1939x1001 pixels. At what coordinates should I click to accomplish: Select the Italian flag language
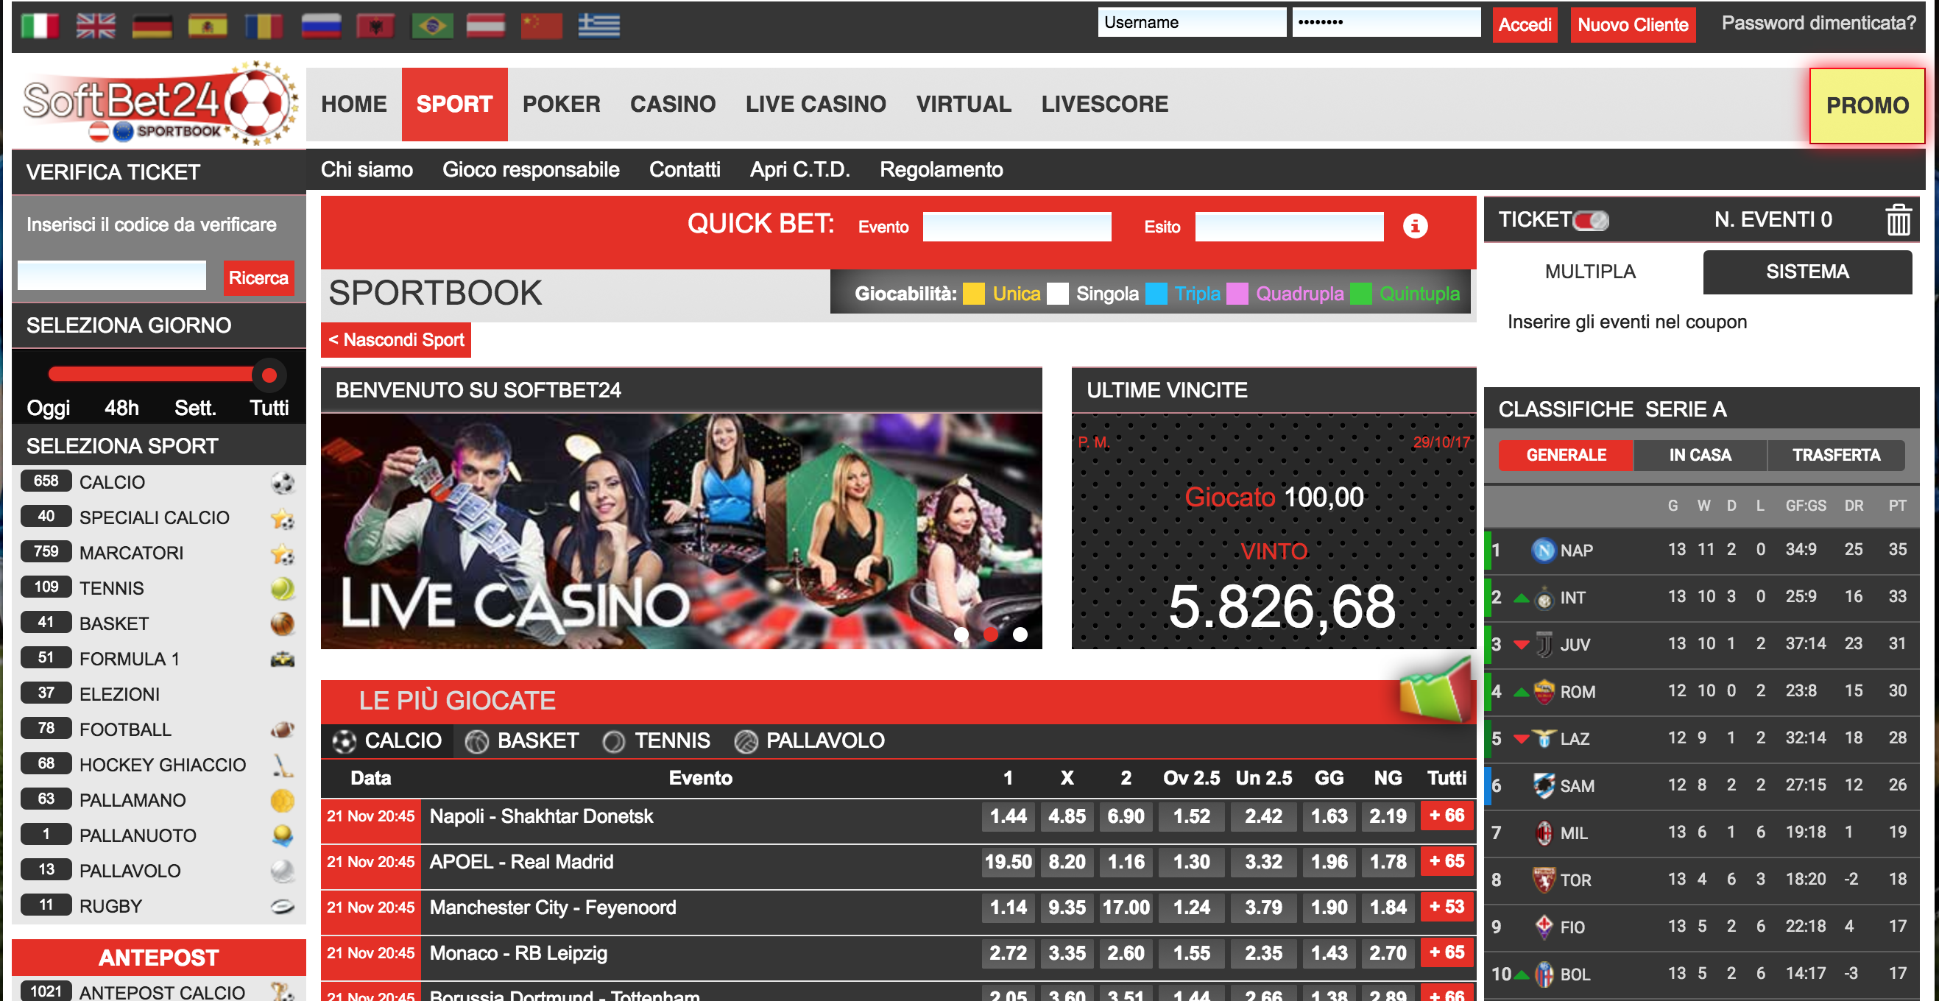[x=39, y=26]
